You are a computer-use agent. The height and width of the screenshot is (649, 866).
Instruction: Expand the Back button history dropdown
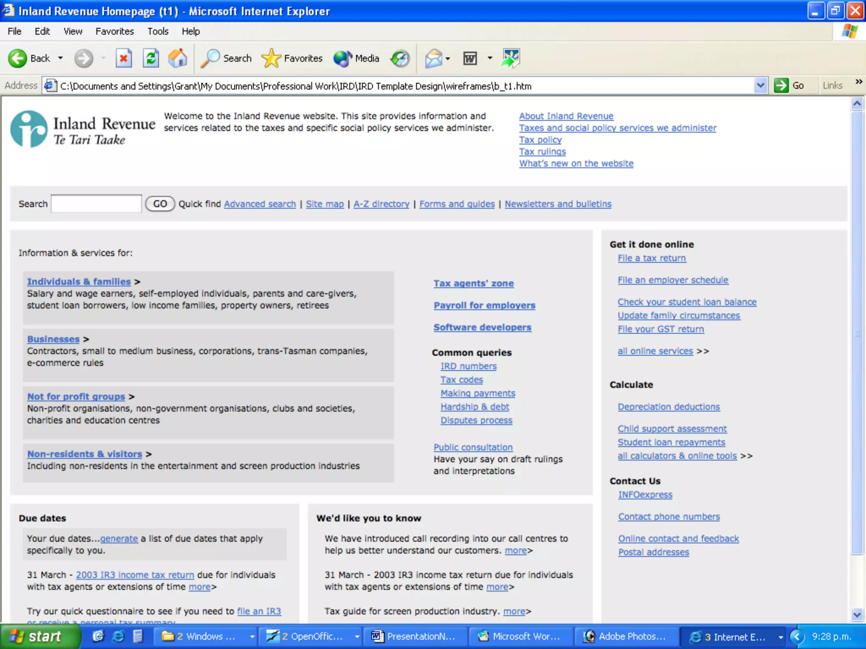[60, 58]
